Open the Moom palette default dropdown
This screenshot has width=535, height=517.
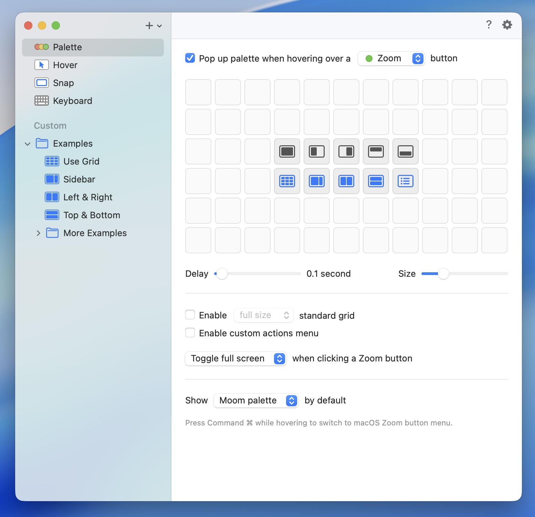256,401
